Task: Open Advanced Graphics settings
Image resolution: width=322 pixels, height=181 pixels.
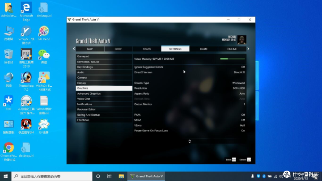Action: (104, 94)
